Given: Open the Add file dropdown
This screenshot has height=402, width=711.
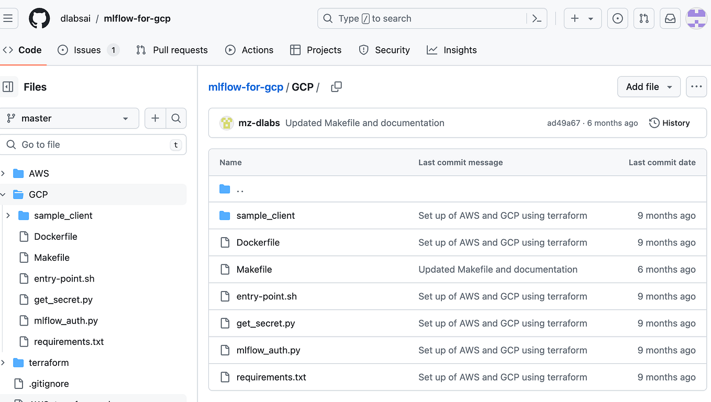Looking at the screenshot, I should pyautogui.click(x=649, y=86).
